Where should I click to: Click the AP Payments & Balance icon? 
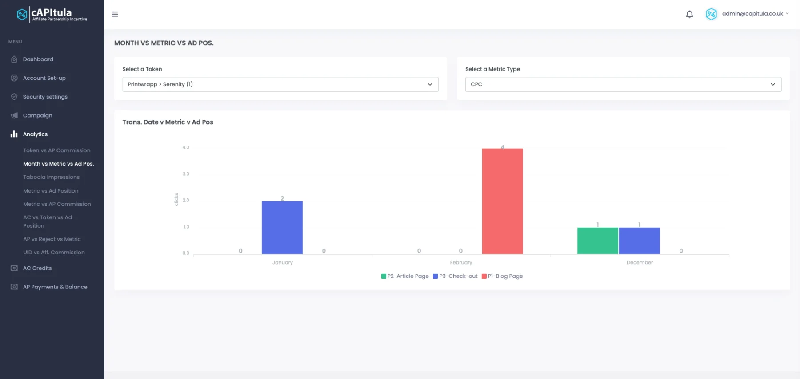tap(14, 287)
